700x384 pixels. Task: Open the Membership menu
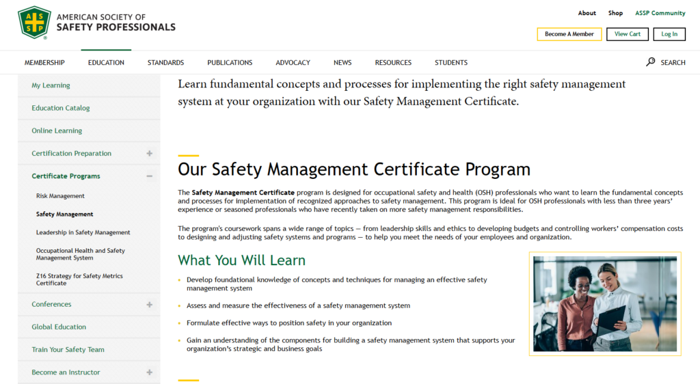click(x=44, y=62)
